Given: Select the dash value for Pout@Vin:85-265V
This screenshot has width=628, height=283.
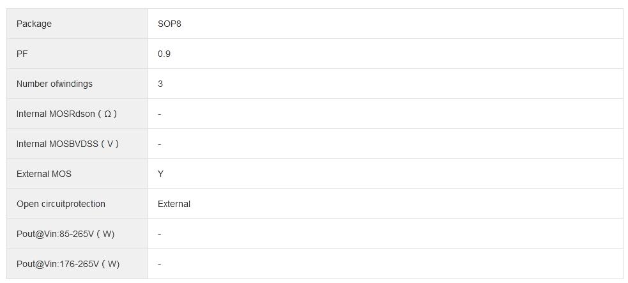Looking at the screenshot, I should [x=160, y=234].
